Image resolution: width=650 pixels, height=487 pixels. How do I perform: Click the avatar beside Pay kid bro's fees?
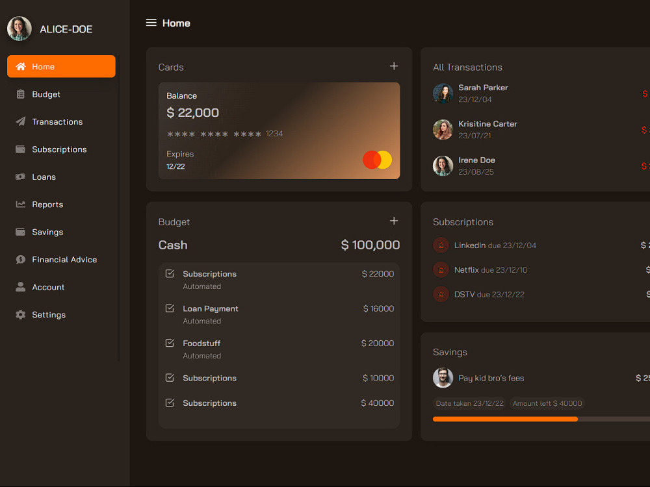point(443,378)
